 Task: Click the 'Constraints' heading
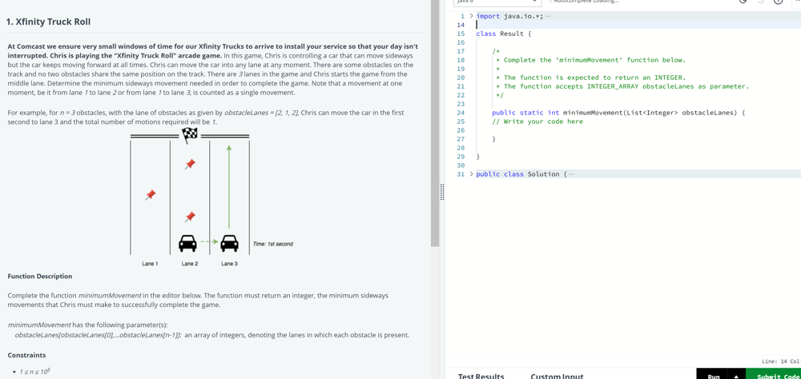(26, 354)
